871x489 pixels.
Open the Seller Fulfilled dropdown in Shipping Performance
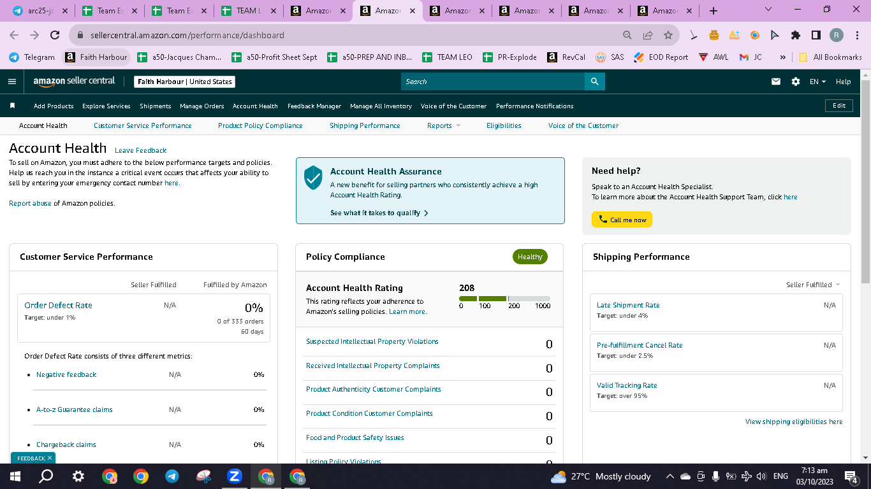tap(813, 285)
